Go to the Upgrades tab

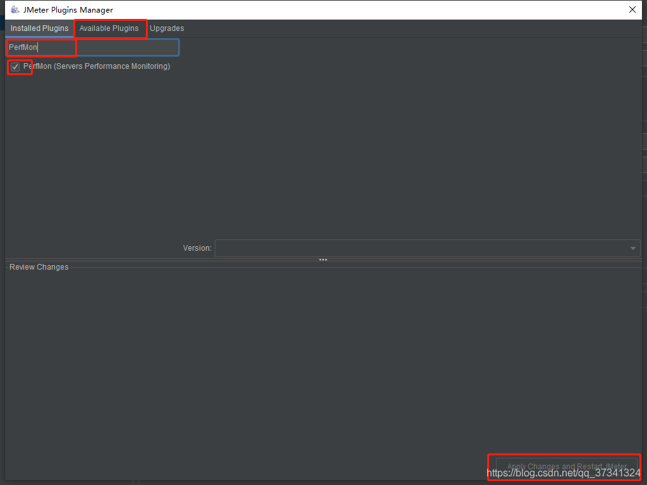point(167,28)
